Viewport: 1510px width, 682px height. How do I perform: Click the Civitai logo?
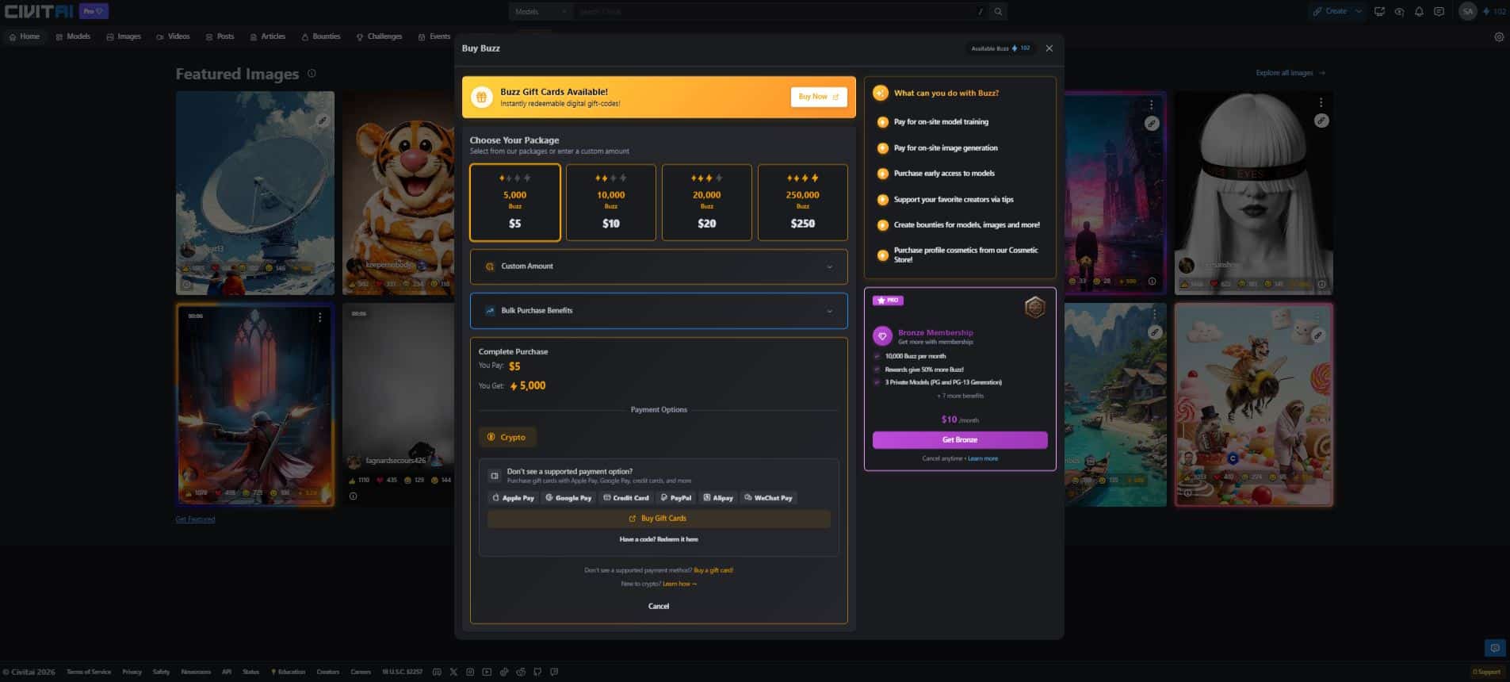pyautogui.click(x=39, y=11)
